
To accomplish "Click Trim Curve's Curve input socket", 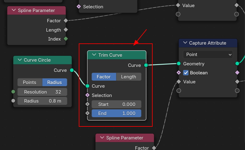I will point(87,86).
